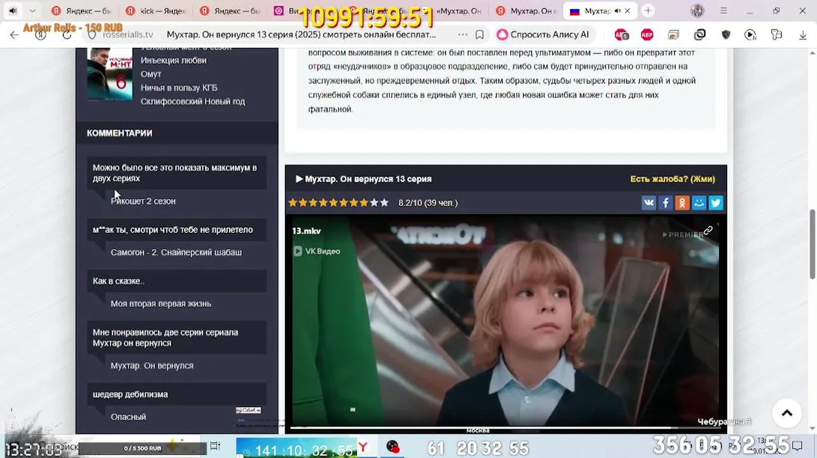Open the VK Видео logo link
This screenshot has height=458, width=817.
tap(316, 251)
